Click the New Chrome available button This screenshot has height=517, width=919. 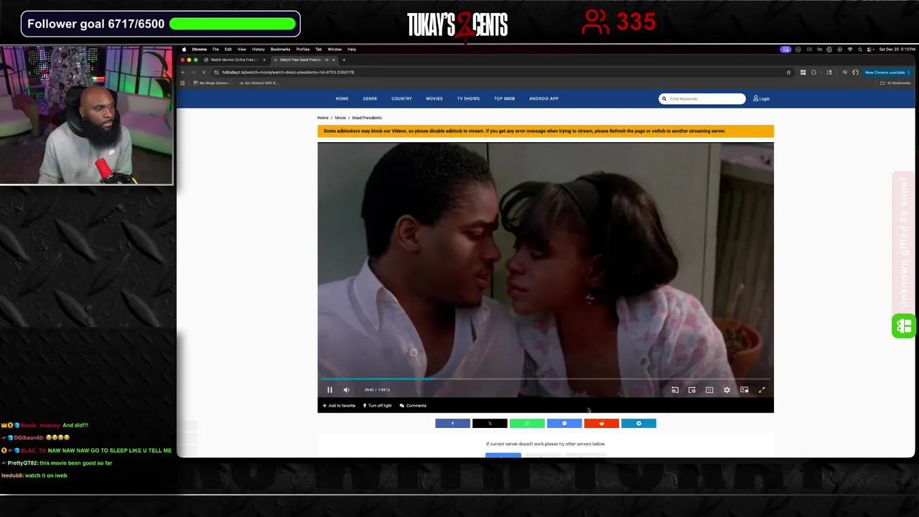click(x=886, y=72)
